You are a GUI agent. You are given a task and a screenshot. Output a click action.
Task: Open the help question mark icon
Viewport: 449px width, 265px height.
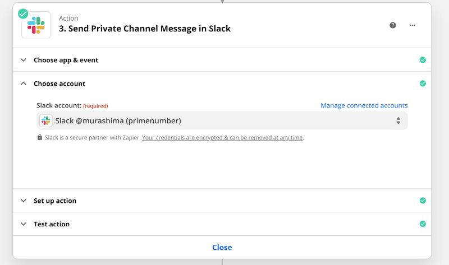tap(392, 25)
